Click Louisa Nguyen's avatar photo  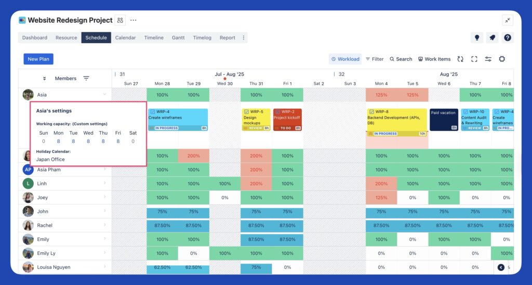coord(28,267)
